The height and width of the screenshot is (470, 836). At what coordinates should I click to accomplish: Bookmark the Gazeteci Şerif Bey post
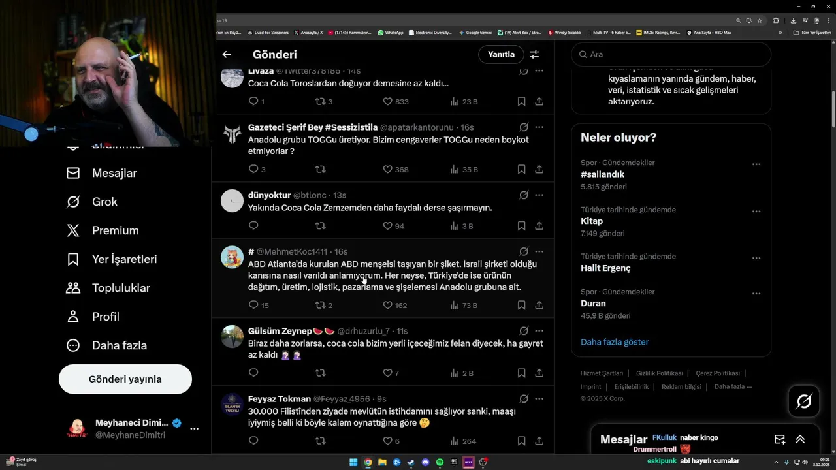tap(521, 170)
